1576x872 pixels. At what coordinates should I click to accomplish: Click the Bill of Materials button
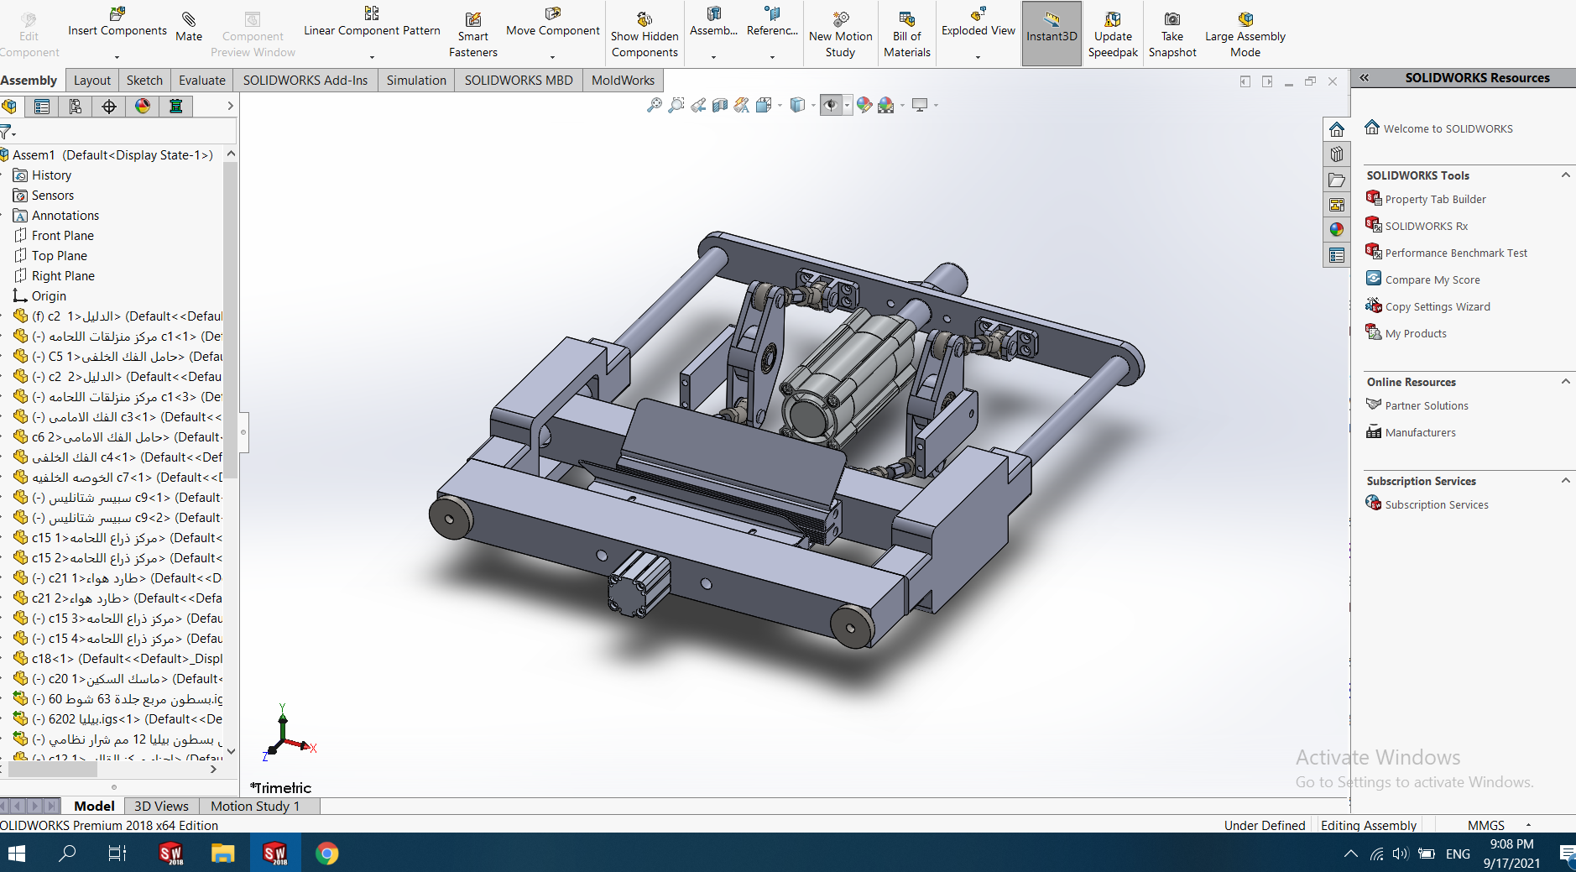906,34
